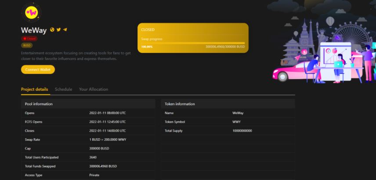Image resolution: width=376 pixels, height=180 pixels.
Task: Click the WeWay project logo
Action: [31, 13]
